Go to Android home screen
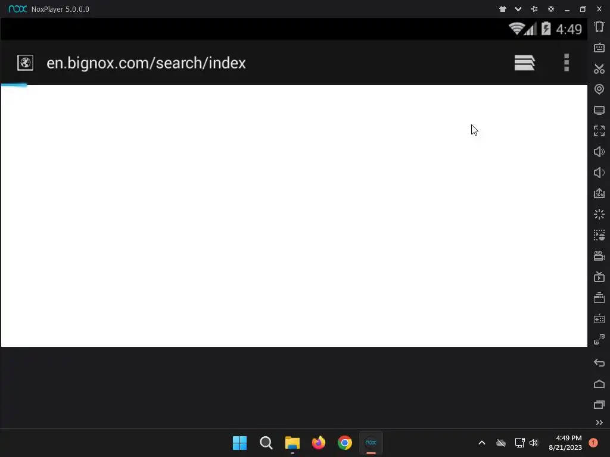The width and height of the screenshot is (610, 457). [x=599, y=384]
